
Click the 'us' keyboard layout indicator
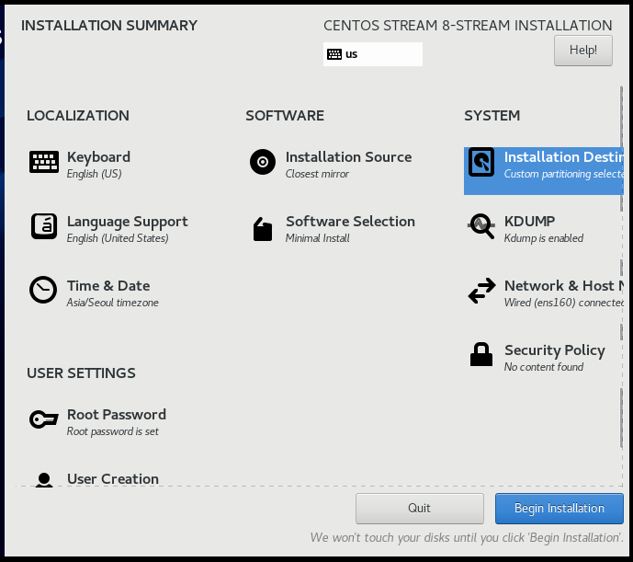tap(373, 54)
